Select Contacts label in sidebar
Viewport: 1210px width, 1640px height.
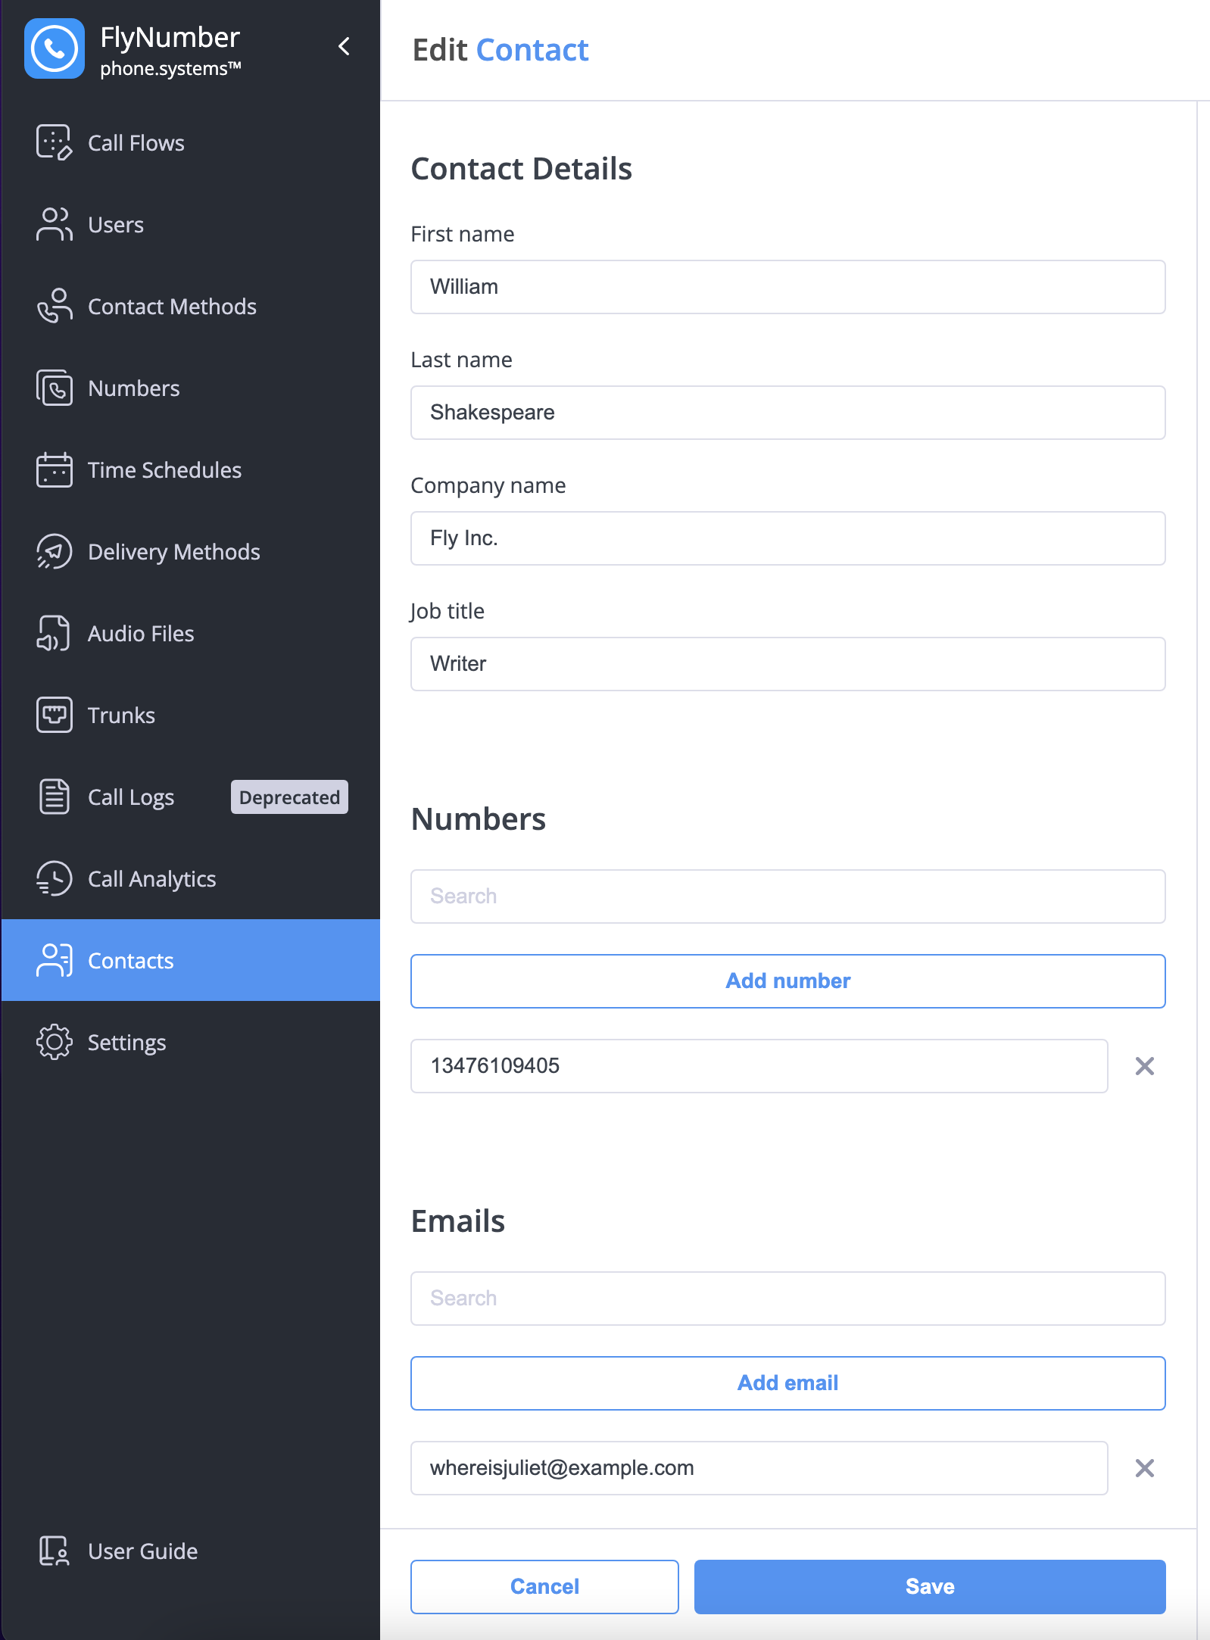click(x=131, y=961)
